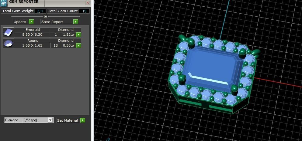
Task: Collapse panel using the round arrow handle
Action: [x=45, y=16]
